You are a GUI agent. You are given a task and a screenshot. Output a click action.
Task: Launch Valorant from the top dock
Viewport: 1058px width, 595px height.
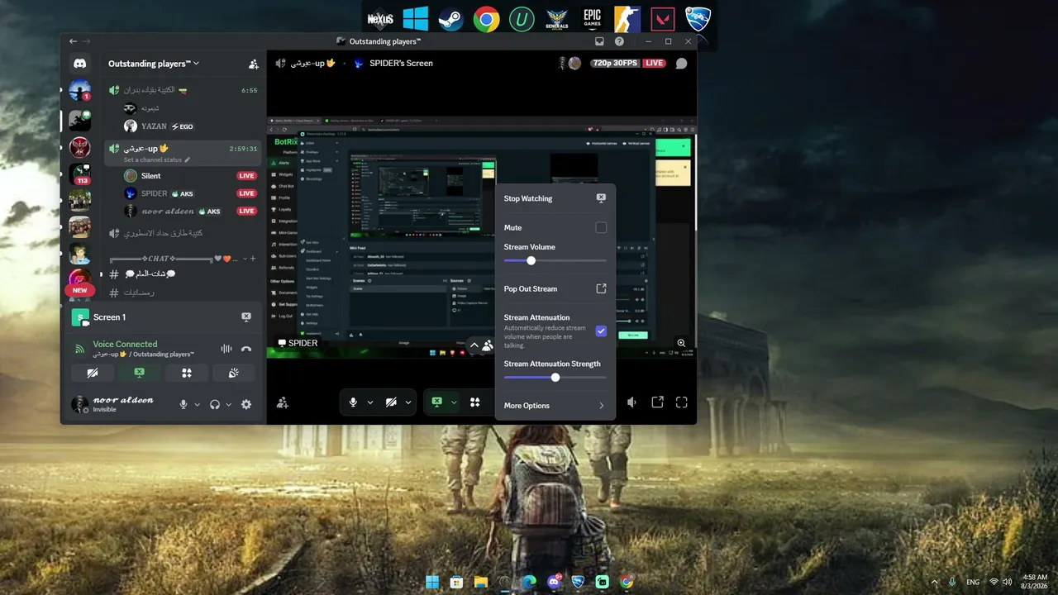pyautogui.click(x=663, y=19)
